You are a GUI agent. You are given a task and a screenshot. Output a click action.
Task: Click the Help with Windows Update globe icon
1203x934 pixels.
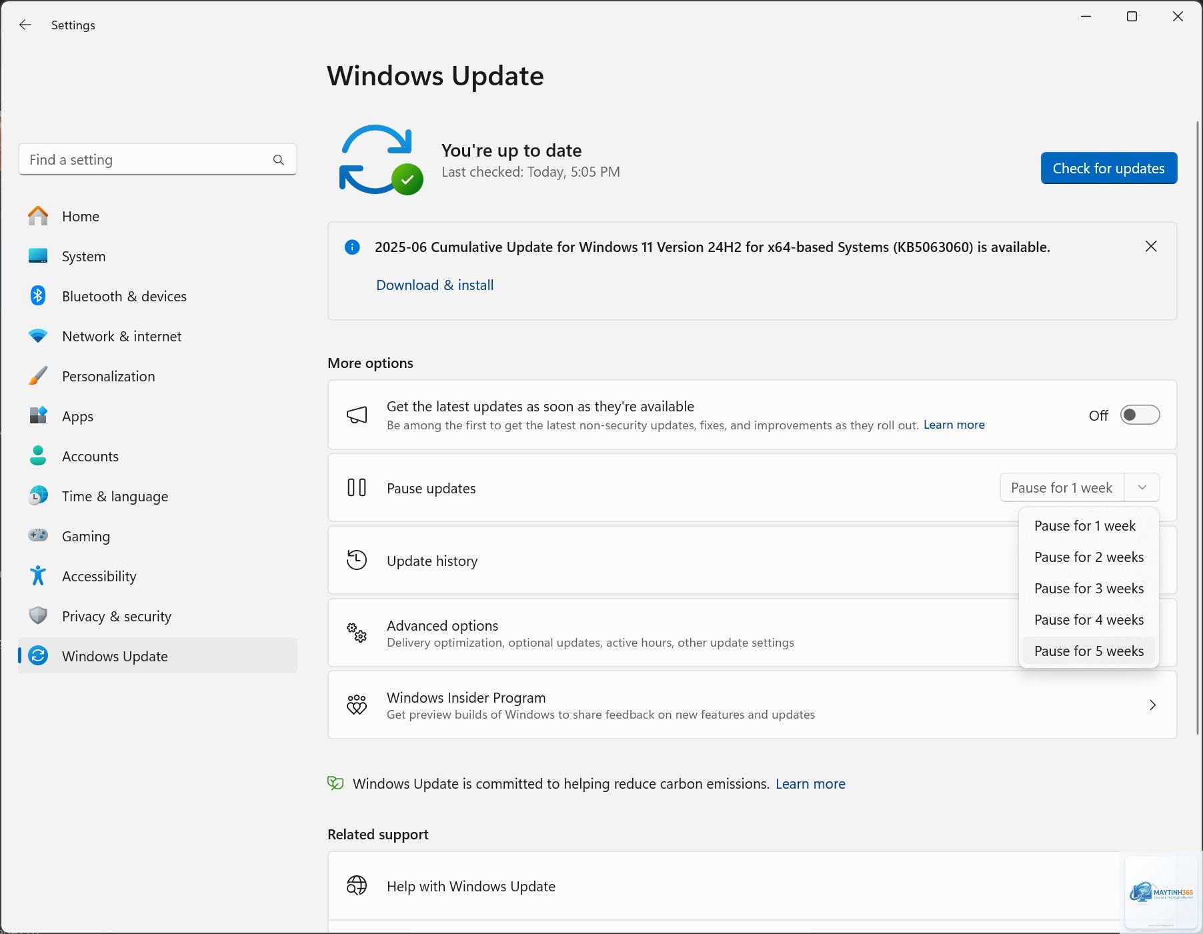[357, 885]
